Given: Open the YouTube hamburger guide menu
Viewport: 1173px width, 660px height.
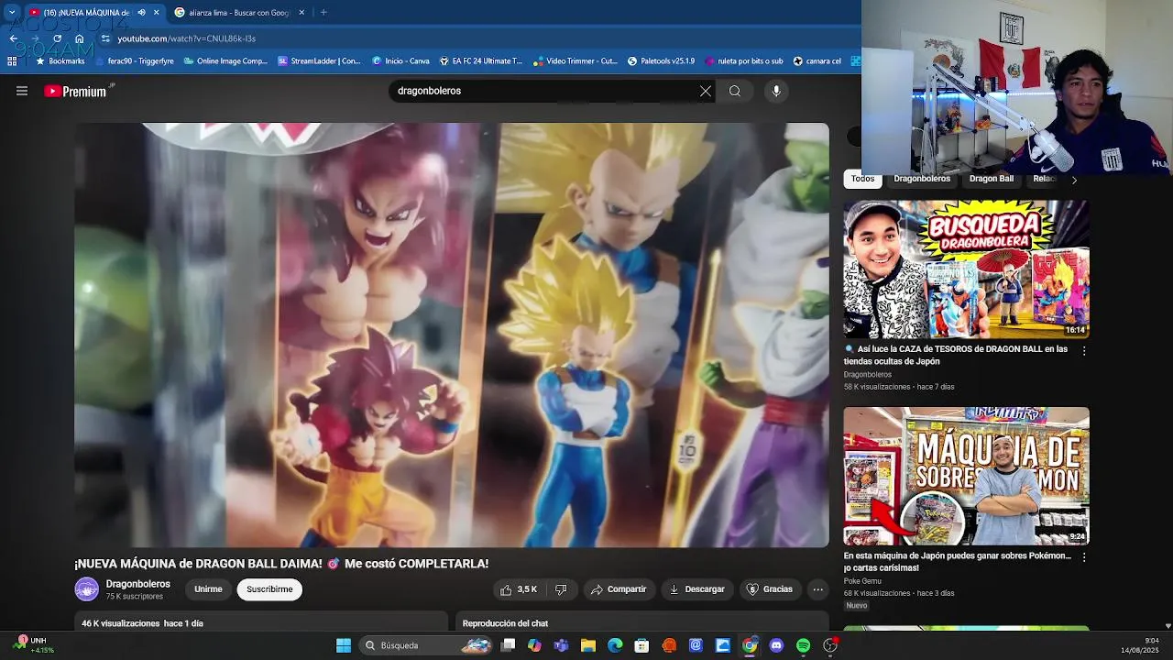Looking at the screenshot, I should click(22, 91).
